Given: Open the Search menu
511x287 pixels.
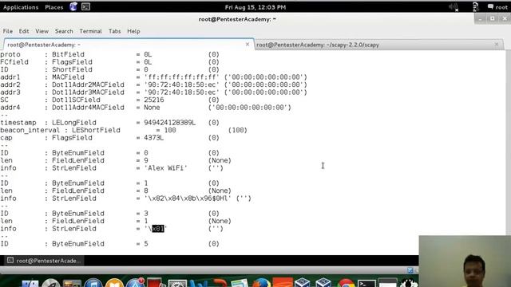Looking at the screenshot, I should [64, 31].
